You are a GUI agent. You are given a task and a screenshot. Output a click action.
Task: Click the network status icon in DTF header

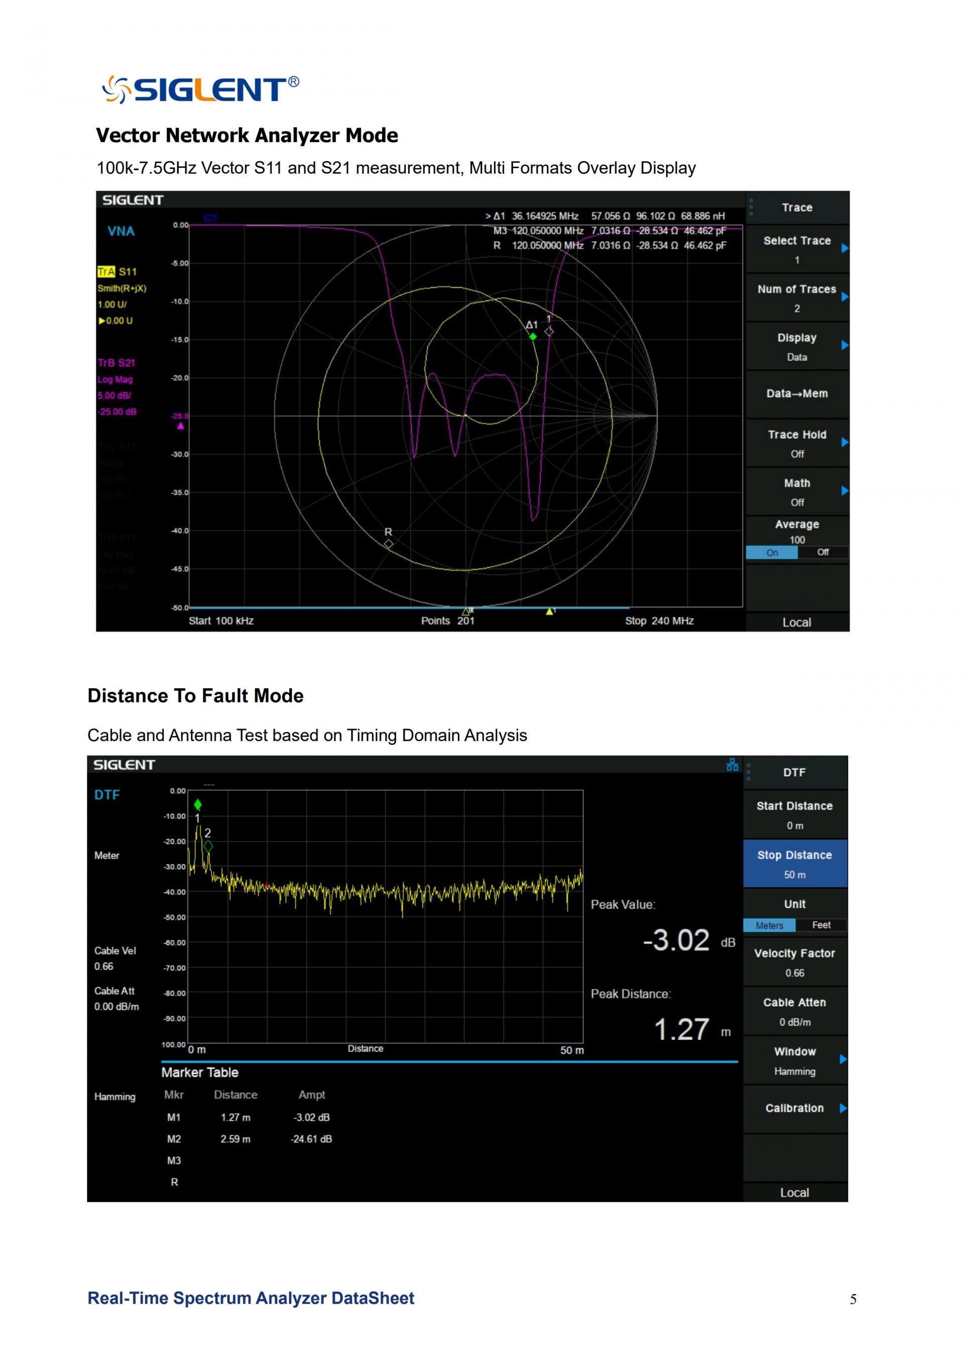coord(732,765)
